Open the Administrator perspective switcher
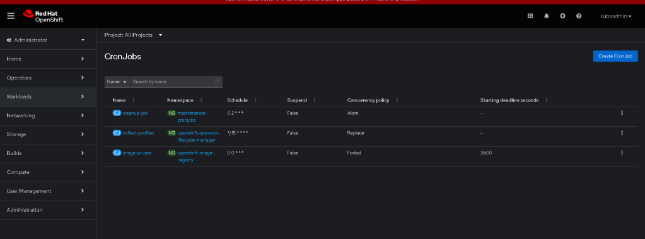This screenshot has height=239, width=645. pos(45,40)
